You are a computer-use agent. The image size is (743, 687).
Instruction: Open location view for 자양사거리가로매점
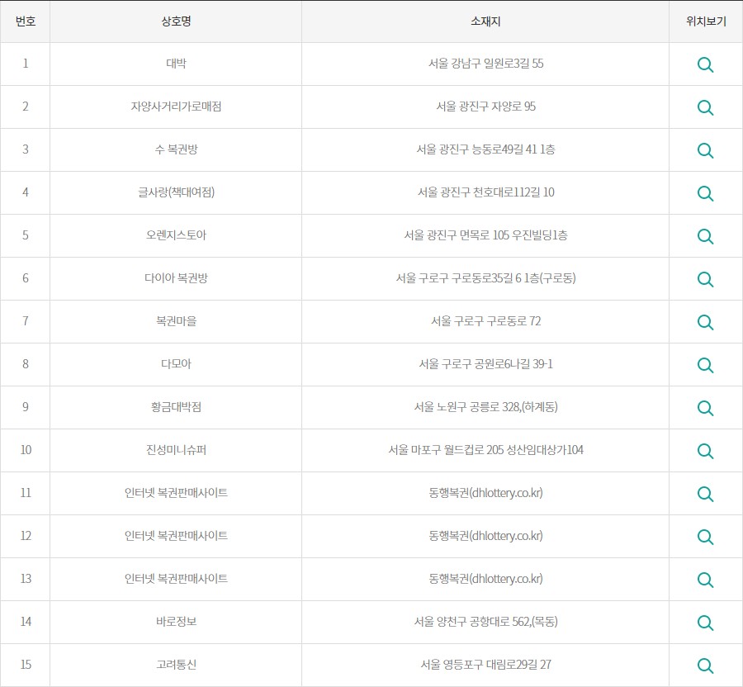705,107
